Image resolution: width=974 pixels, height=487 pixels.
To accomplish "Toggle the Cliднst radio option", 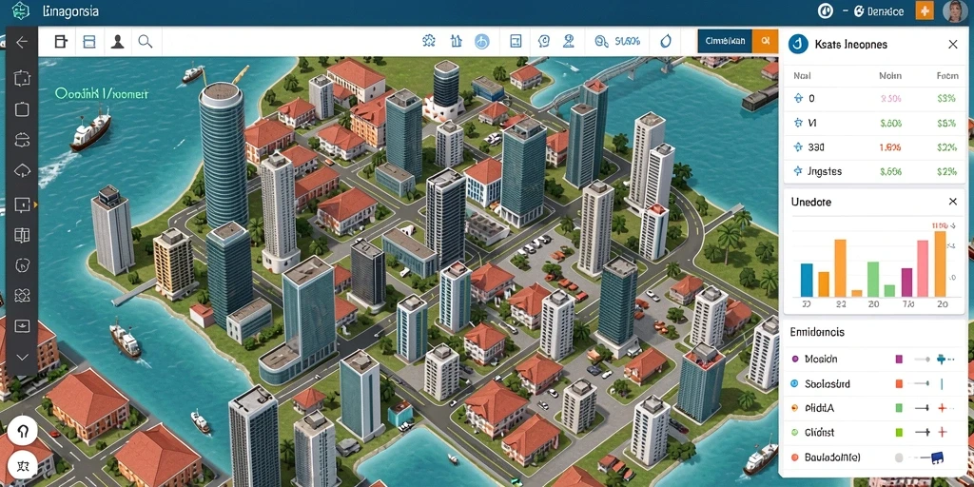I will click(x=794, y=433).
